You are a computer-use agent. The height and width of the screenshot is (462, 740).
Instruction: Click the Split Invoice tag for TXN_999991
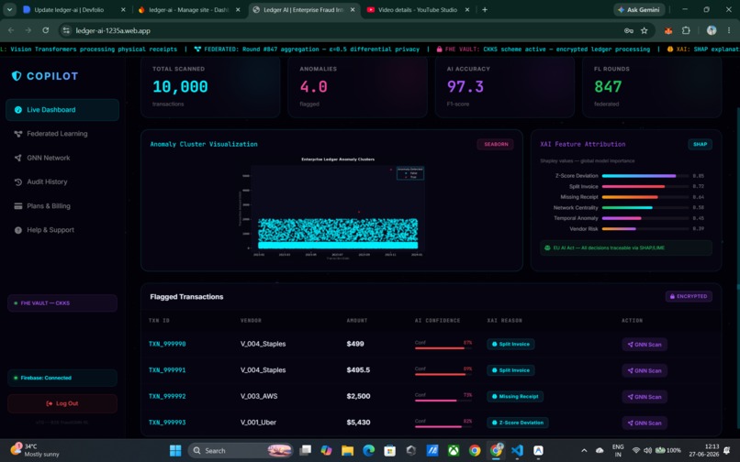(510, 370)
